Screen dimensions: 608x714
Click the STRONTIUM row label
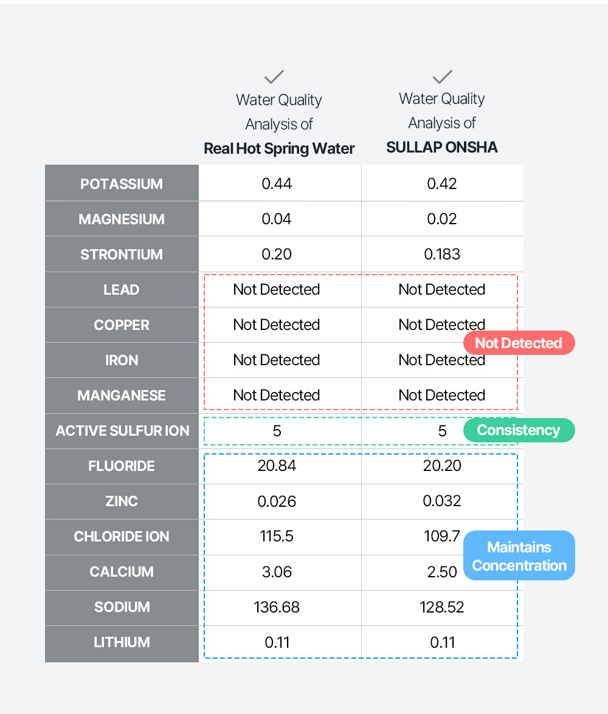click(122, 255)
